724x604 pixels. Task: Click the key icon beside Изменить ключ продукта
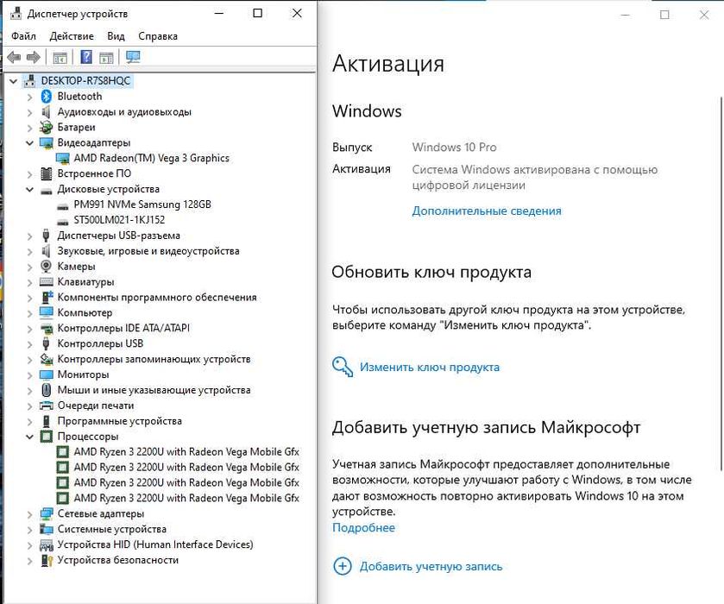pos(343,367)
